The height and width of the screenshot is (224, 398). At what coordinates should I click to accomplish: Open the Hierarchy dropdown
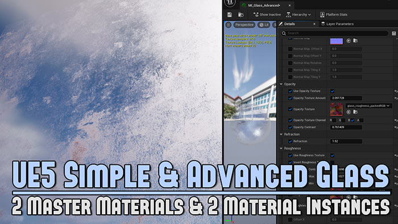click(298, 15)
